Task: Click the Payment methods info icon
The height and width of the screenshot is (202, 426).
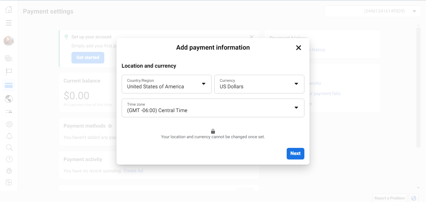Action: 110,126
